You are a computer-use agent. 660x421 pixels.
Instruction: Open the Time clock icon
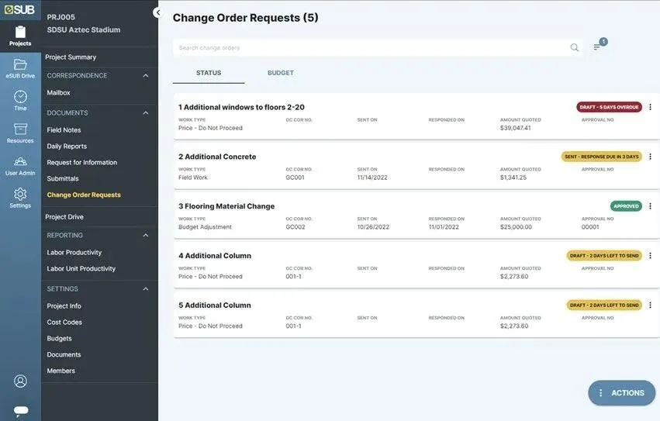(20, 97)
